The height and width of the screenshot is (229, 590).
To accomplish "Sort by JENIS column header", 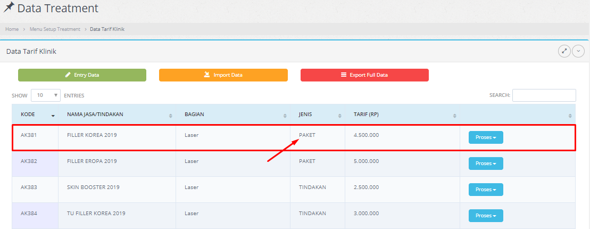I will click(x=318, y=114).
